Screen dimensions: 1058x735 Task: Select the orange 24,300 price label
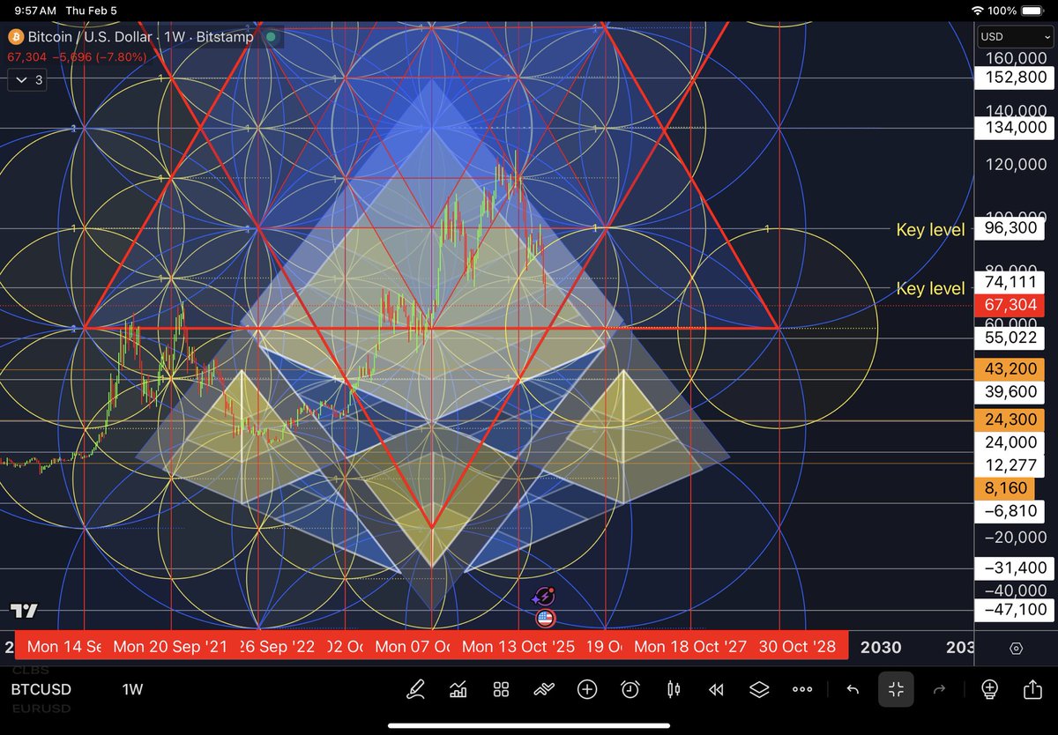click(1010, 420)
